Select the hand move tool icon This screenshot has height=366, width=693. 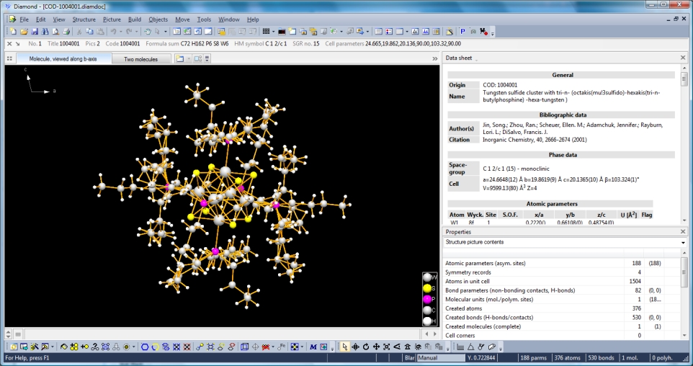(x=148, y=32)
